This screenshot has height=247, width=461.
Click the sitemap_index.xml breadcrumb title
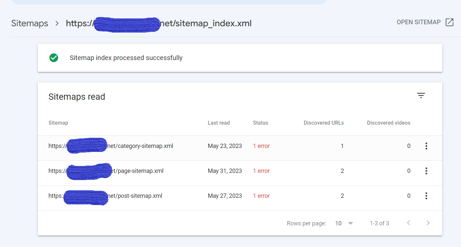(x=159, y=23)
